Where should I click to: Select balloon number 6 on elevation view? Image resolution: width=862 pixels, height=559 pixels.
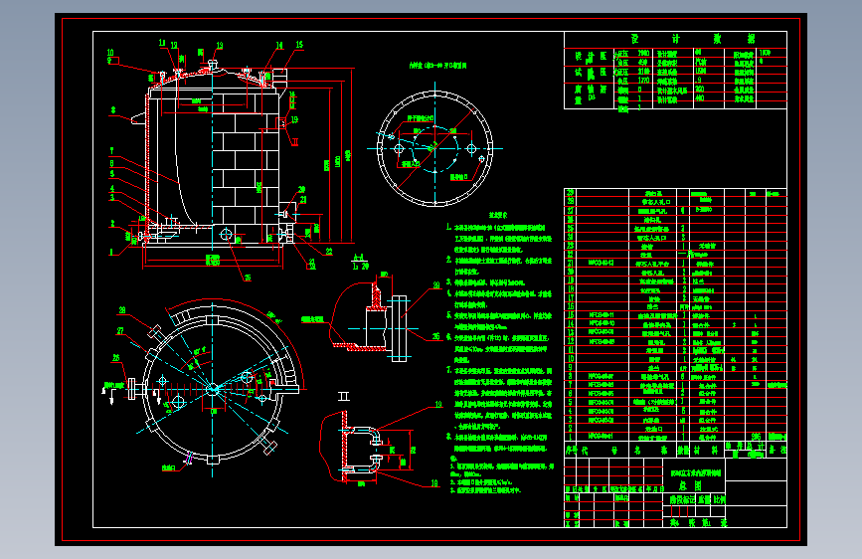pyautogui.click(x=112, y=163)
